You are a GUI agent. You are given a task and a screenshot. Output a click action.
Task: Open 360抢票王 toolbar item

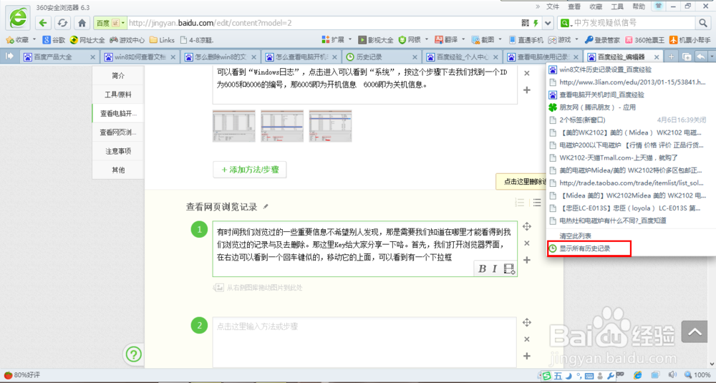[645, 39]
